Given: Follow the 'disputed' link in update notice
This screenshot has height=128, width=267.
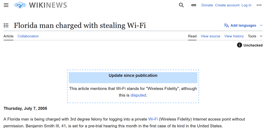Looking at the screenshot, I should (x=138, y=95).
